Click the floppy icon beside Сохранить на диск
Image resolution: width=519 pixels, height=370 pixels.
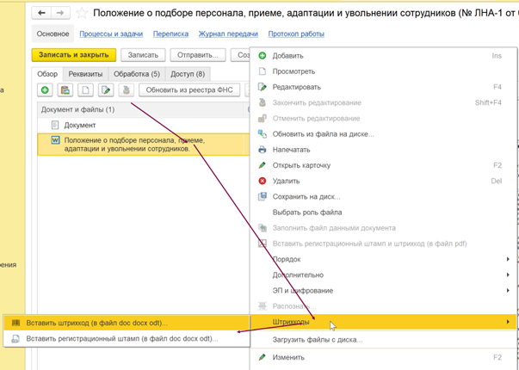263,196
